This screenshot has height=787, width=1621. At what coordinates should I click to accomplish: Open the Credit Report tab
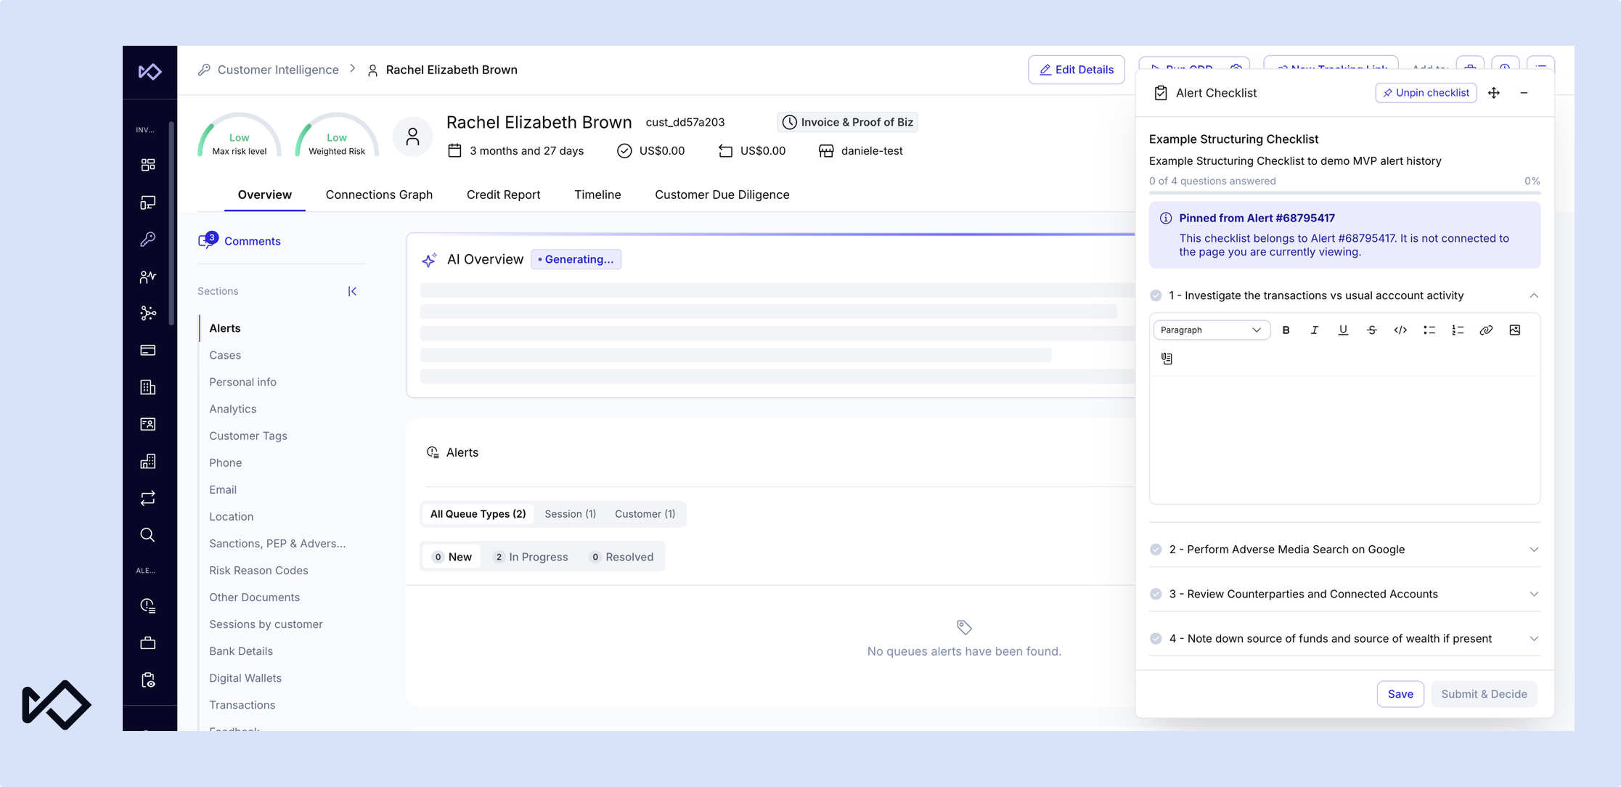click(503, 195)
